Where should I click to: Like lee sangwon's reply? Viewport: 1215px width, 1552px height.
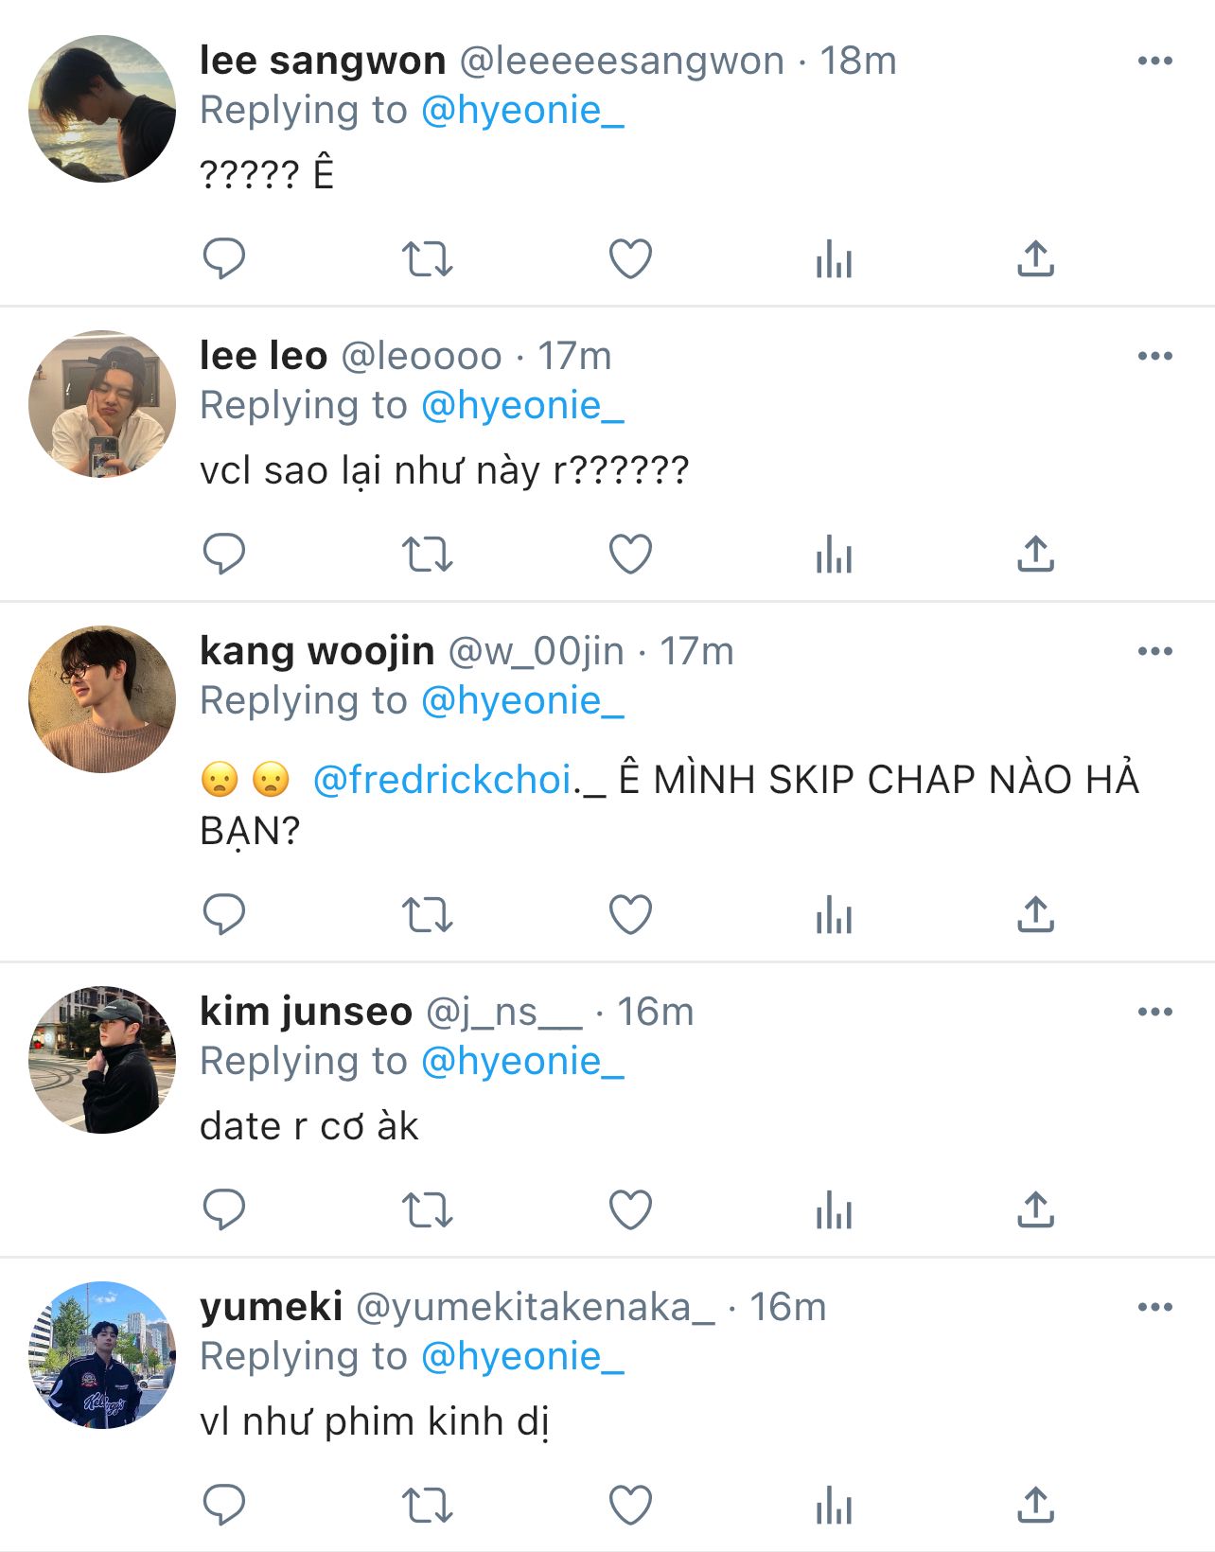(x=630, y=258)
